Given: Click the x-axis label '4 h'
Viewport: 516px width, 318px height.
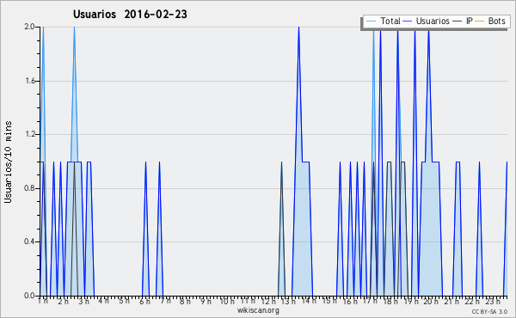Looking at the screenshot, I should click(x=104, y=301).
